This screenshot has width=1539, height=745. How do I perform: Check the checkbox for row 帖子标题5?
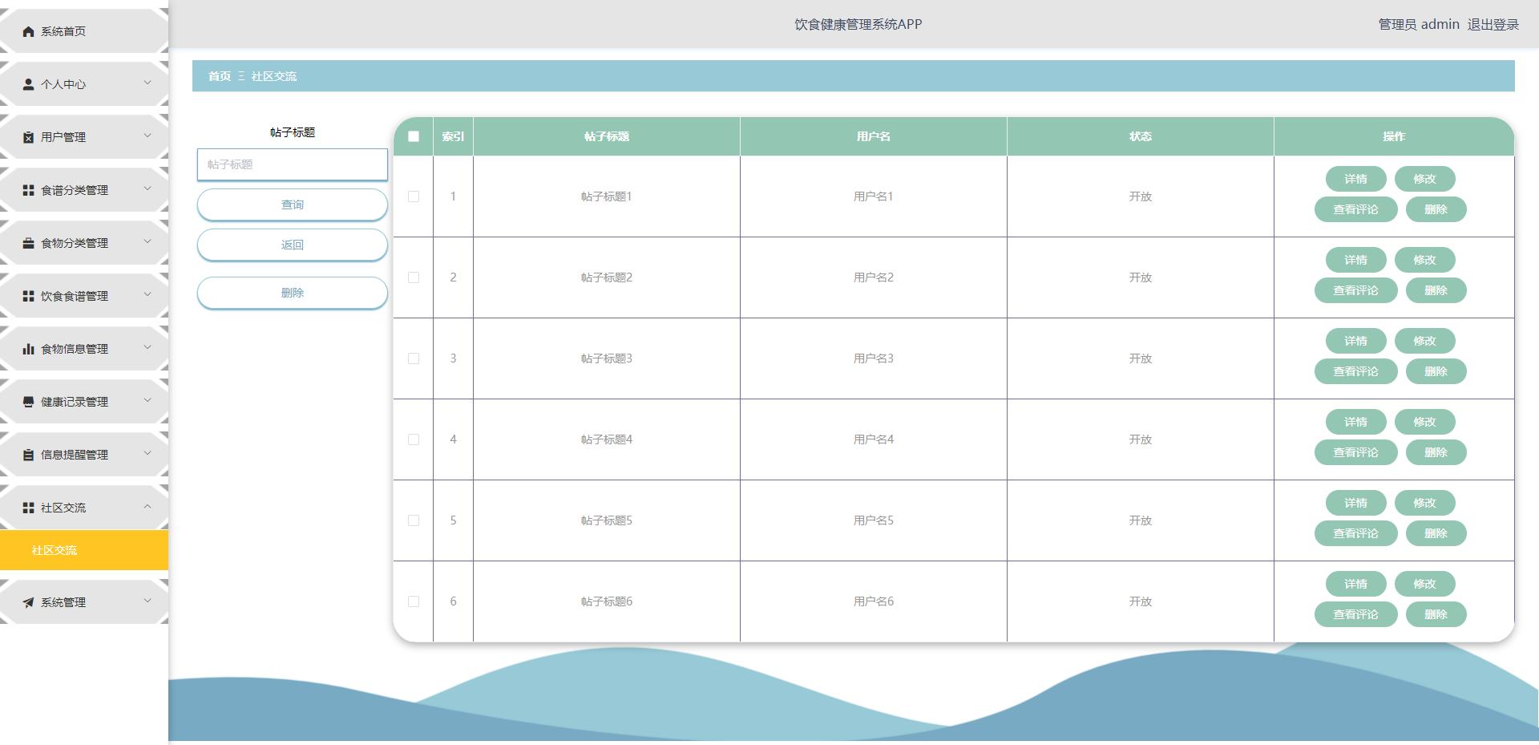coord(414,520)
